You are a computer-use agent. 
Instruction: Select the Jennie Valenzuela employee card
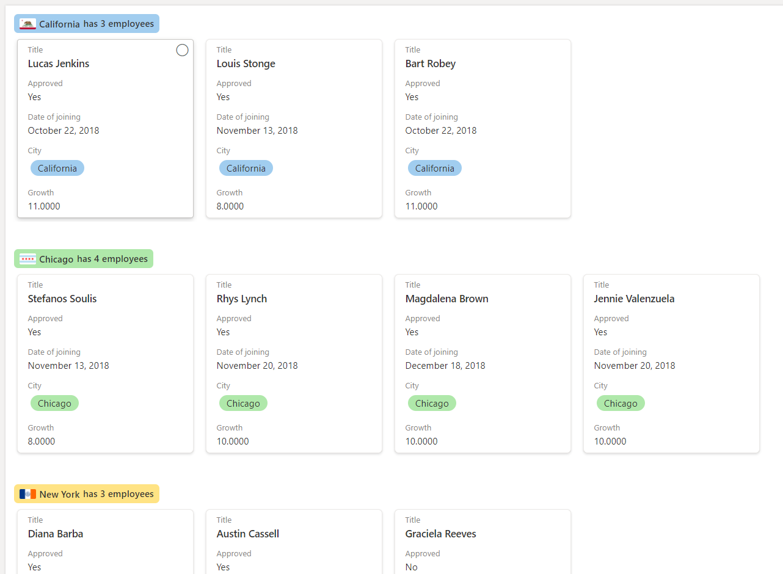(671, 363)
